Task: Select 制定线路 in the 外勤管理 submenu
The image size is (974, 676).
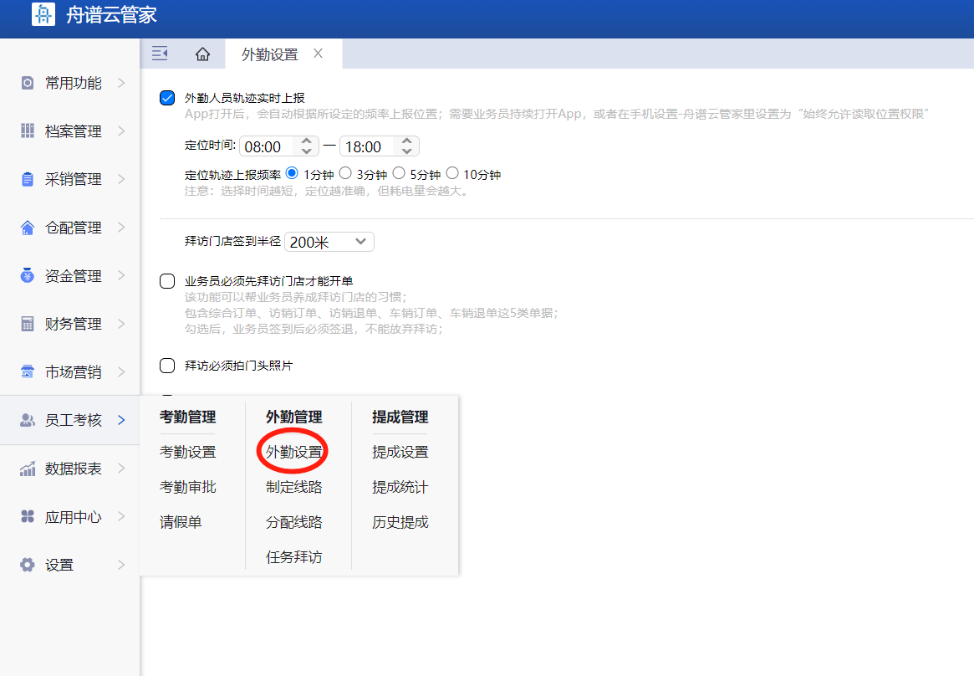Action: pyautogui.click(x=293, y=487)
